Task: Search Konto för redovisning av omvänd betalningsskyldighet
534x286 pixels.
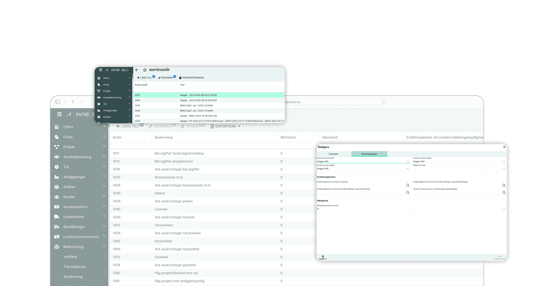Action: tap(504, 192)
